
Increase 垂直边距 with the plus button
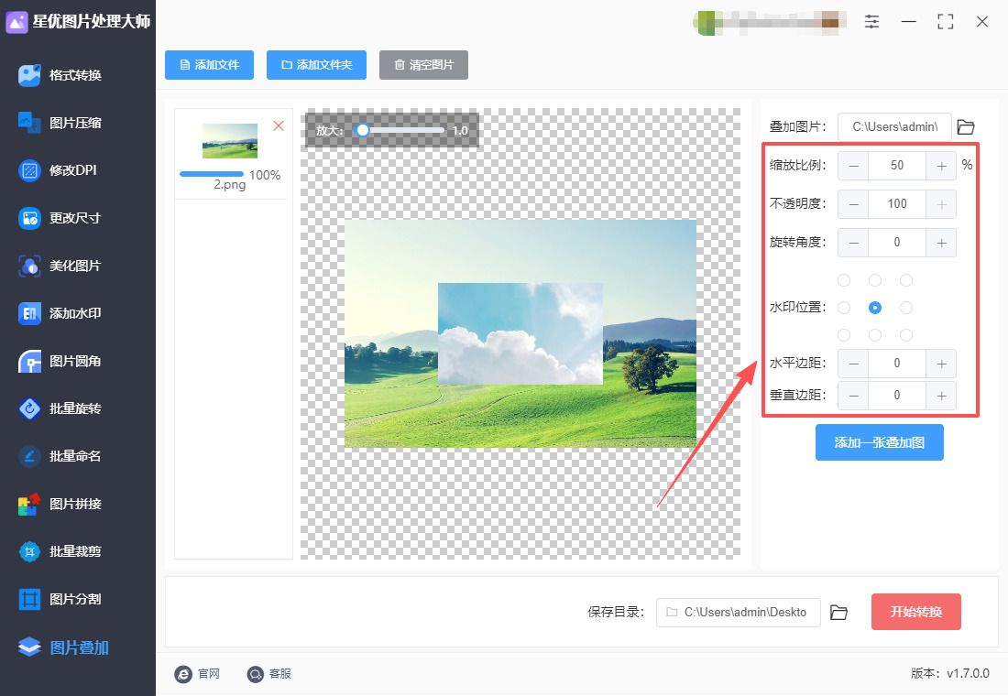pyautogui.click(x=941, y=396)
